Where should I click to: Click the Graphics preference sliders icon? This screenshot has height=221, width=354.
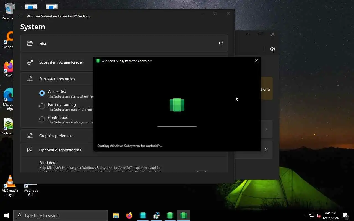30,136
